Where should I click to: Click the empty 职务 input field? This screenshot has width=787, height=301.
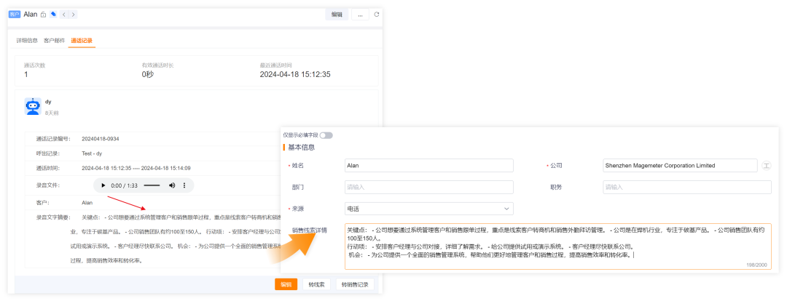(x=687, y=188)
